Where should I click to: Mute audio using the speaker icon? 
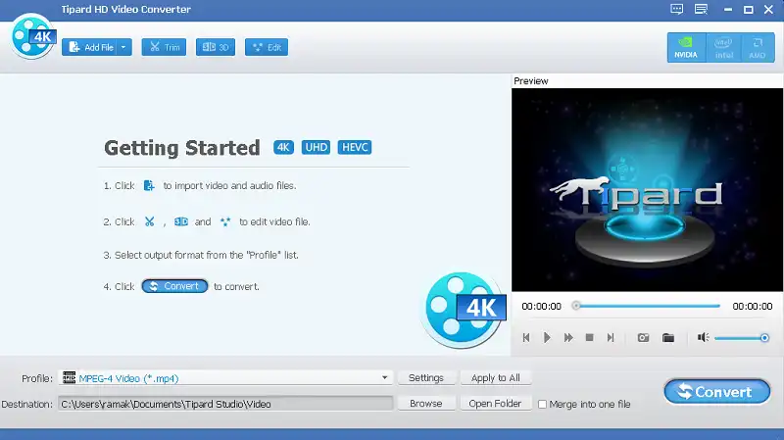[703, 337]
